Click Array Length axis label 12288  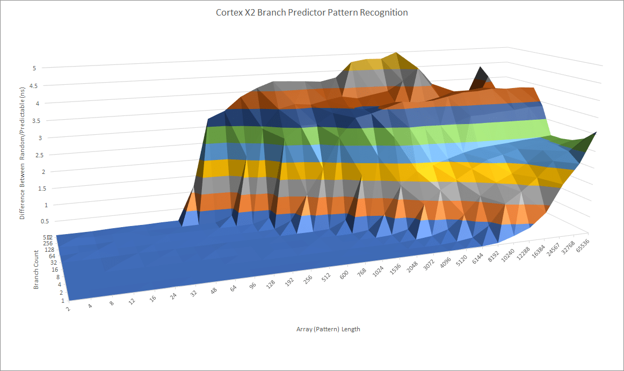point(524,253)
